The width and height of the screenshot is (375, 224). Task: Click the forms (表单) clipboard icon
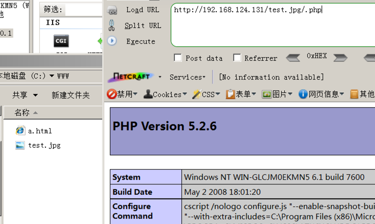point(230,94)
